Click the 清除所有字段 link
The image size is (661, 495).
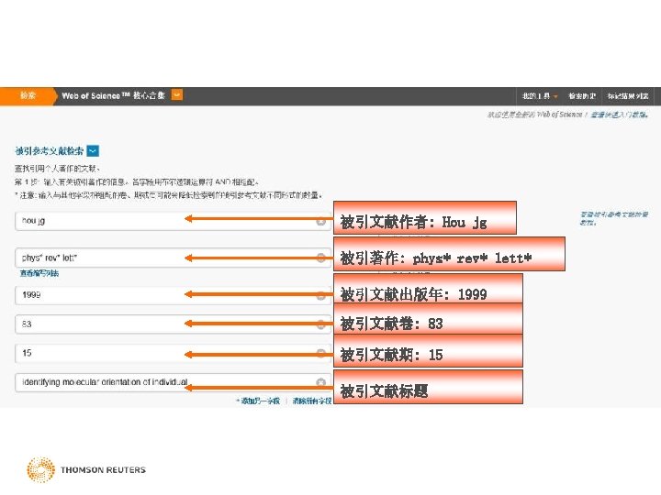pos(312,401)
